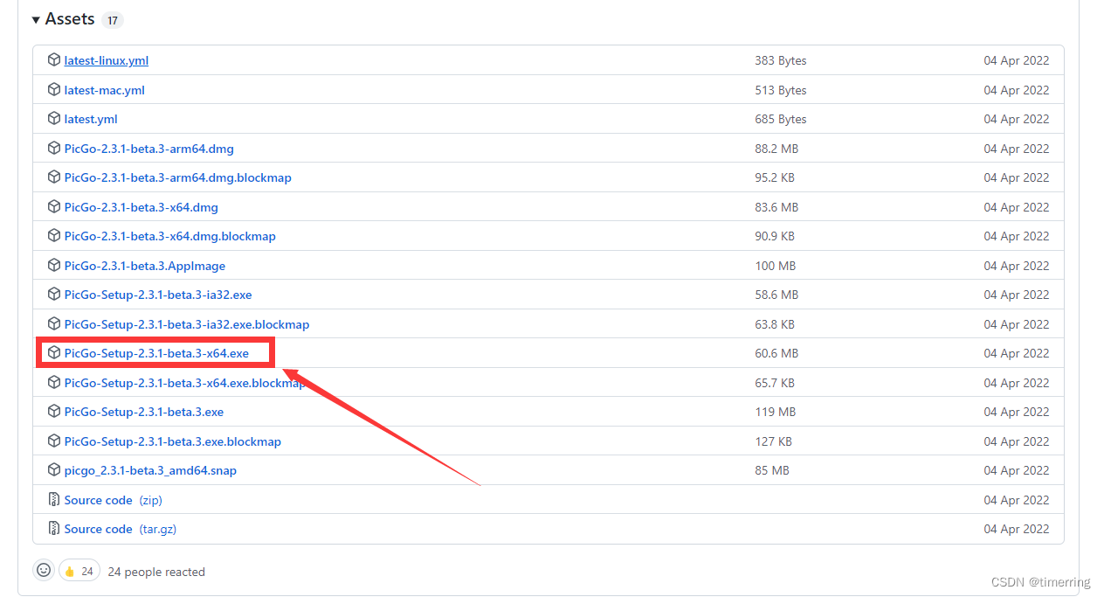Click the file icon beside Source code (tar.gz)
1104x597 pixels.
click(54, 529)
